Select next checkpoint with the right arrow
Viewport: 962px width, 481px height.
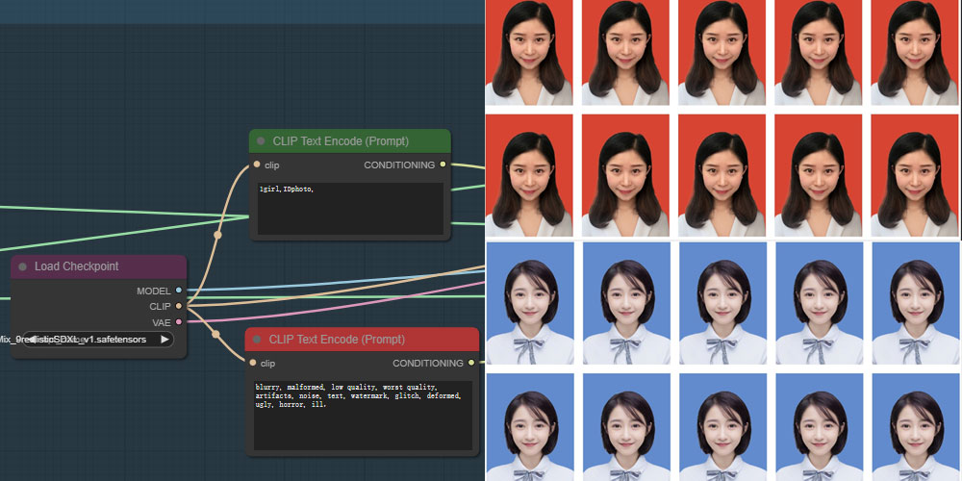tap(165, 340)
